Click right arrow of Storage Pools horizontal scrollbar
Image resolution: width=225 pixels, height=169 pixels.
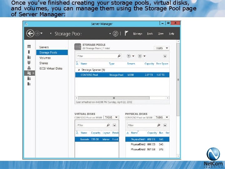167,98
